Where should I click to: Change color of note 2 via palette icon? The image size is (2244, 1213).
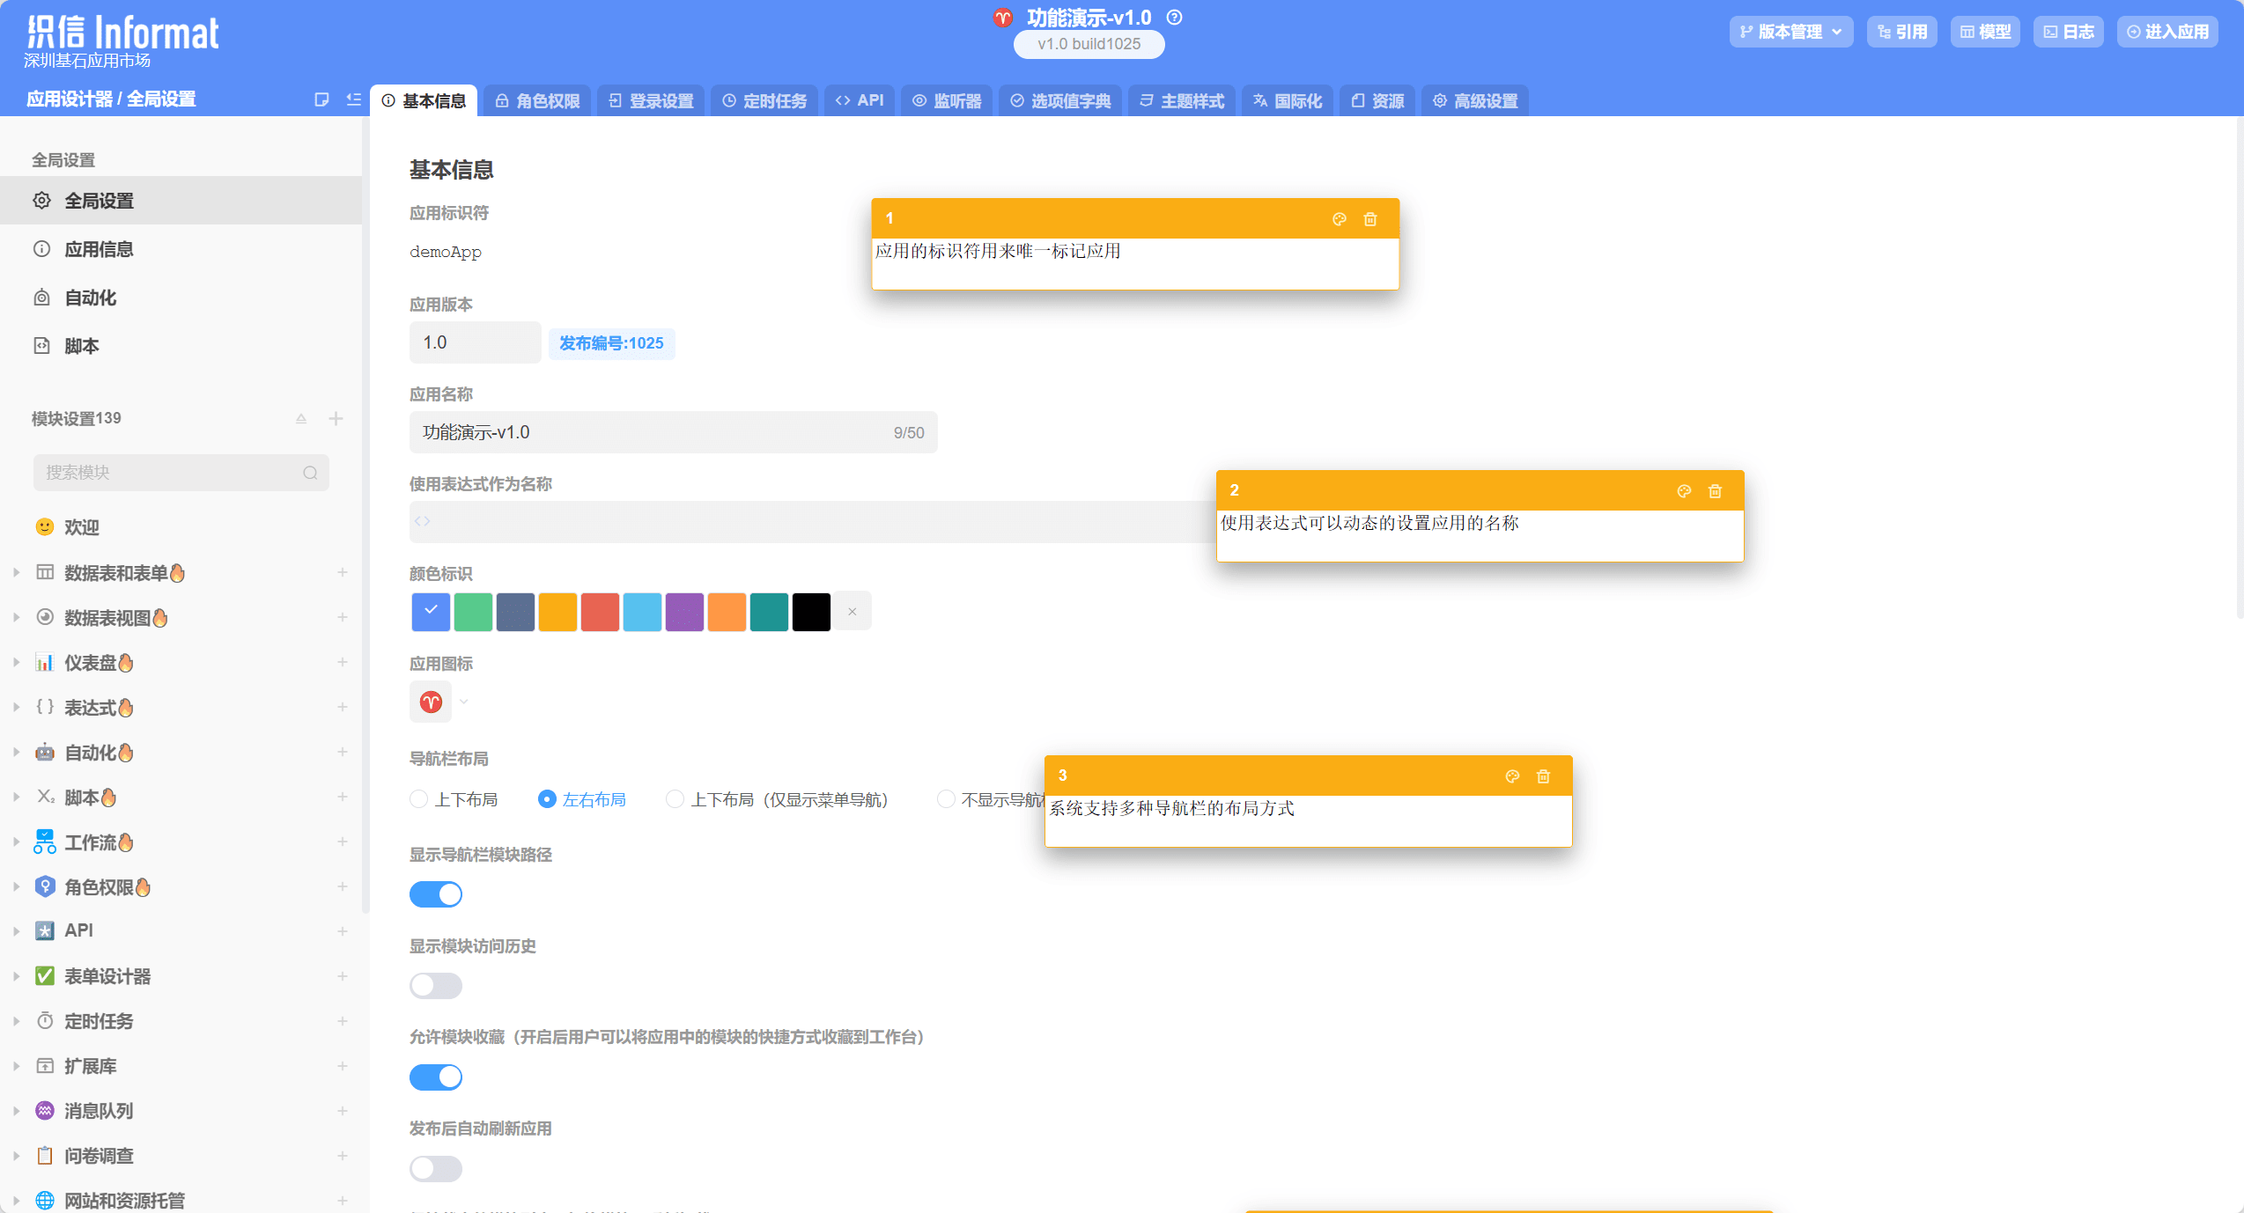1683,491
